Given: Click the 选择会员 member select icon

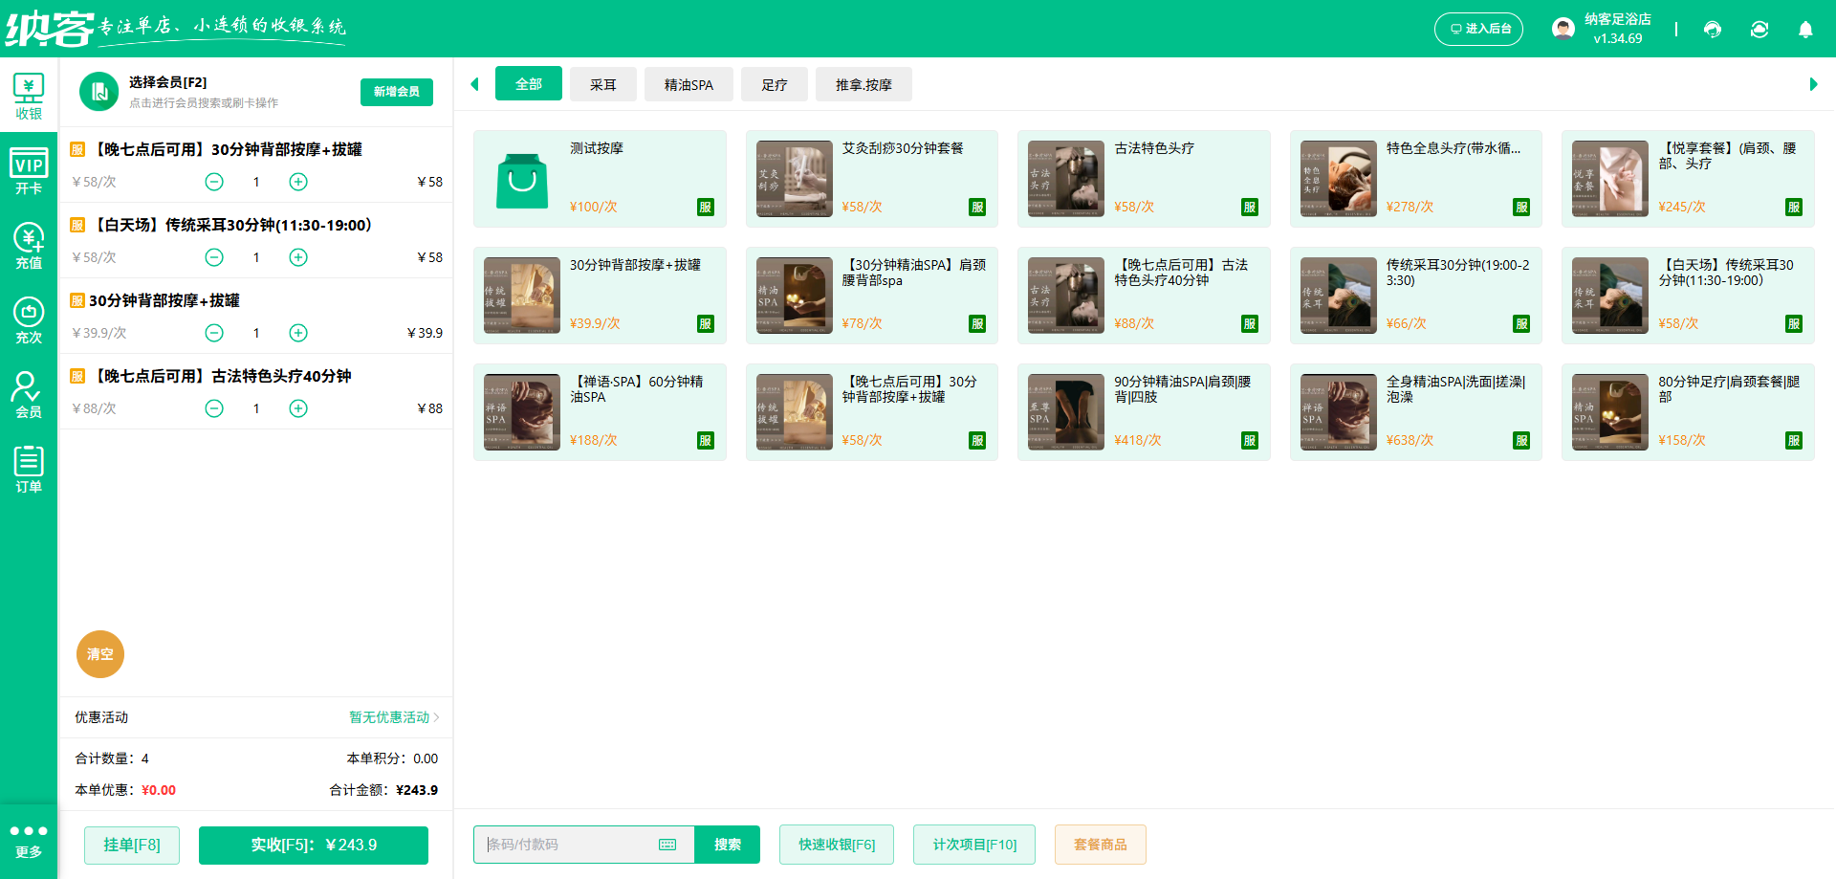Looking at the screenshot, I should [x=99, y=92].
